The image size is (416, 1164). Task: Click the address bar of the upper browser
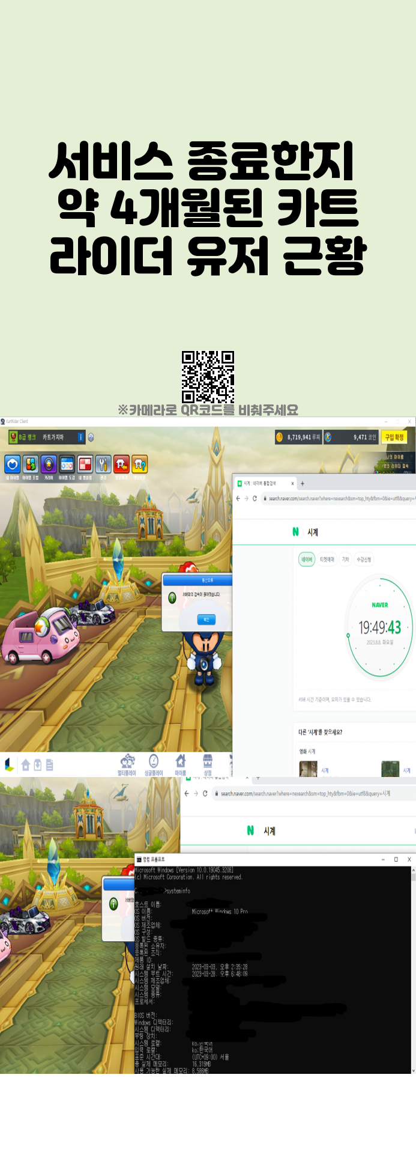tap(340, 498)
